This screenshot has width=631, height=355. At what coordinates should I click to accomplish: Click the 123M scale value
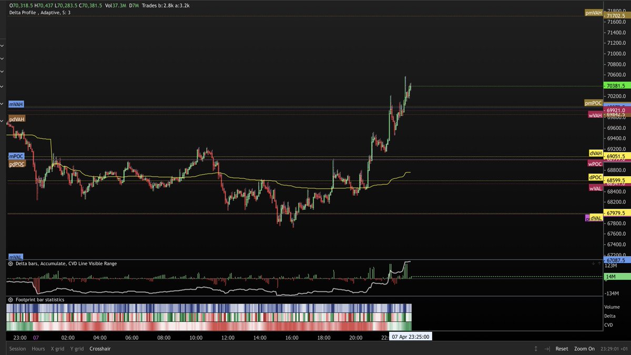(612, 266)
